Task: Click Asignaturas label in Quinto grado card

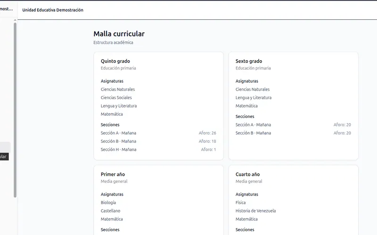Action: (x=112, y=81)
